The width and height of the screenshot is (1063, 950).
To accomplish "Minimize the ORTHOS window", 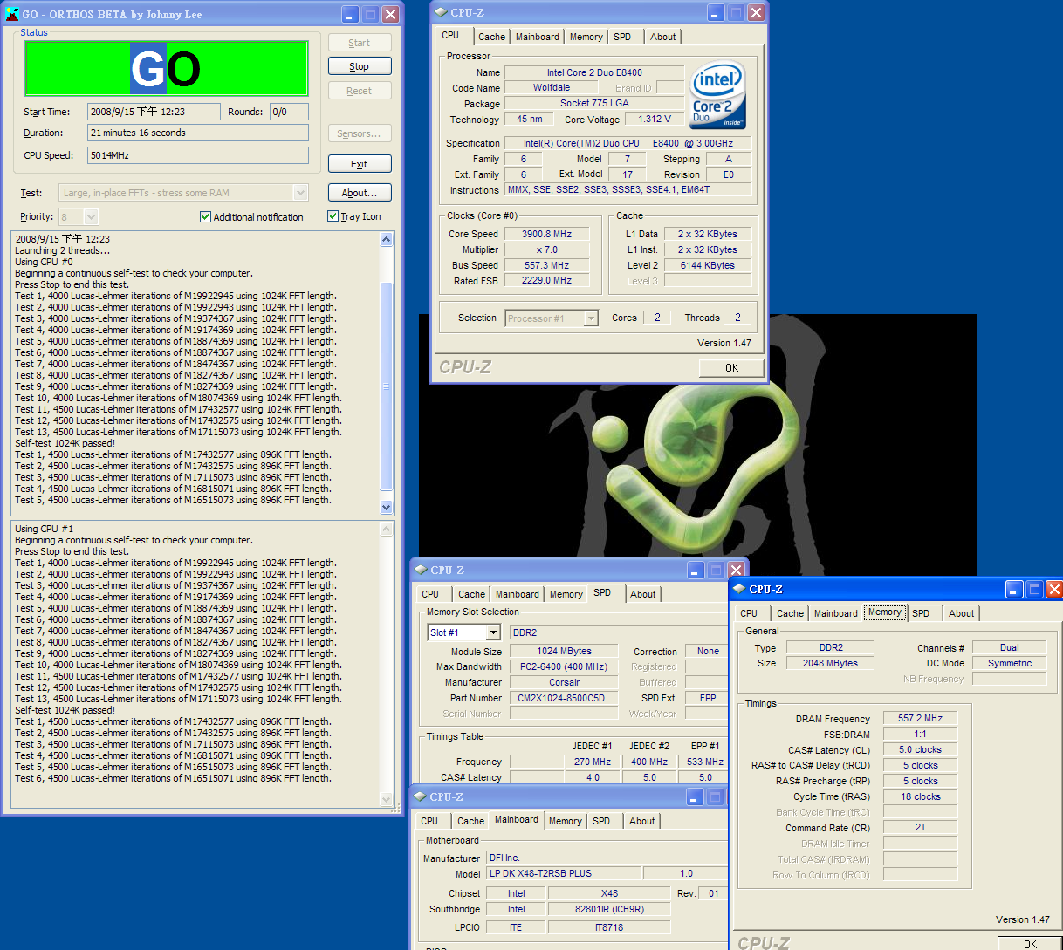I will [350, 14].
